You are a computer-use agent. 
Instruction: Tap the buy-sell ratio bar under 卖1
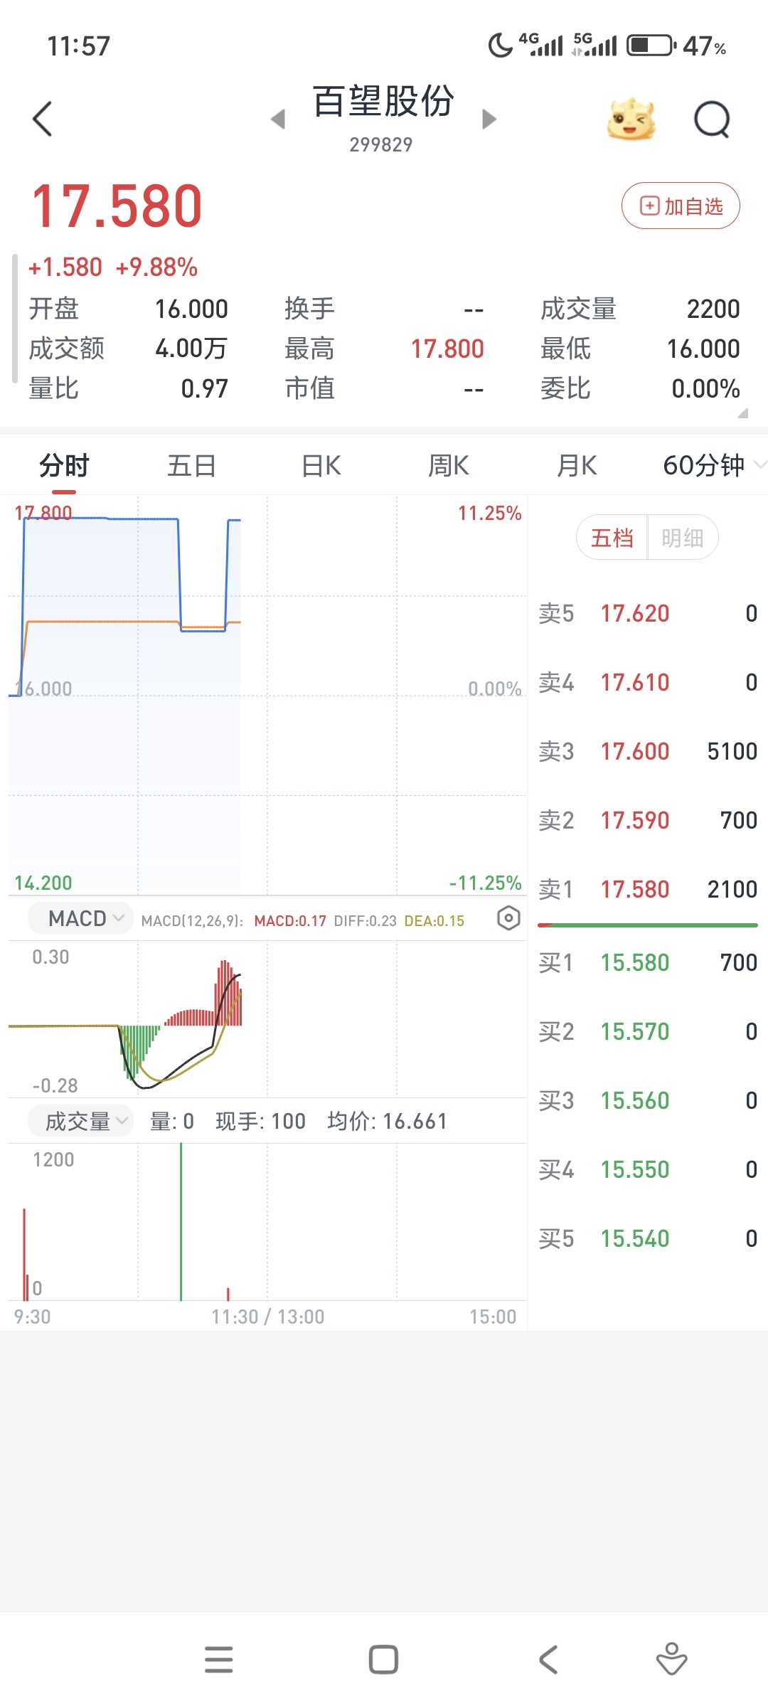[x=646, y=925]
